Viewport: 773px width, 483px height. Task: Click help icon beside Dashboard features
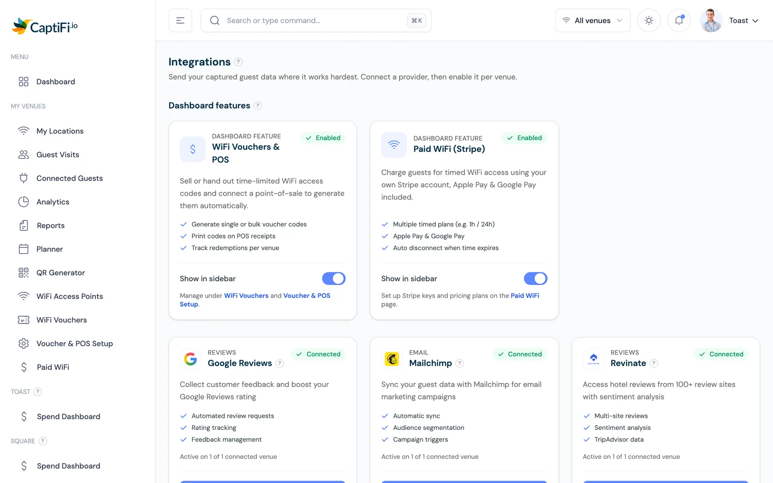[258, 106]
